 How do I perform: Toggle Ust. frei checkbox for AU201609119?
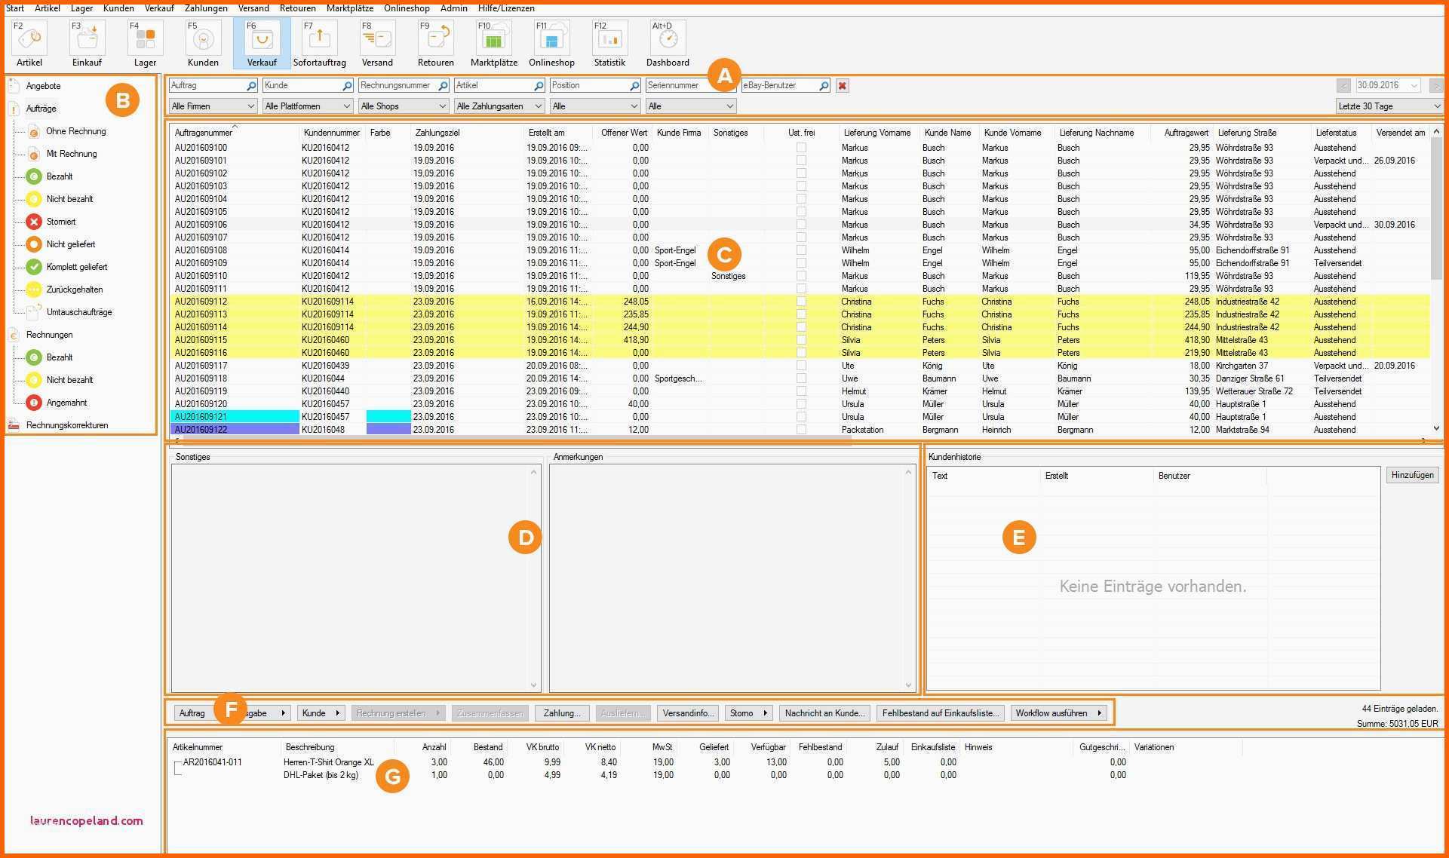click(801, 391)
